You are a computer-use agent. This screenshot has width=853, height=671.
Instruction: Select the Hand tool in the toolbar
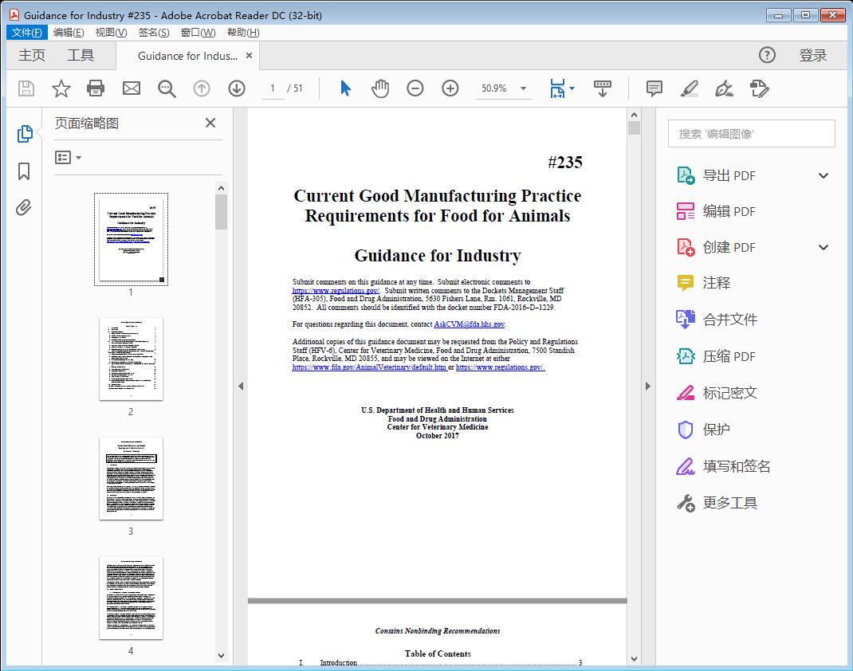pos(380,88)
